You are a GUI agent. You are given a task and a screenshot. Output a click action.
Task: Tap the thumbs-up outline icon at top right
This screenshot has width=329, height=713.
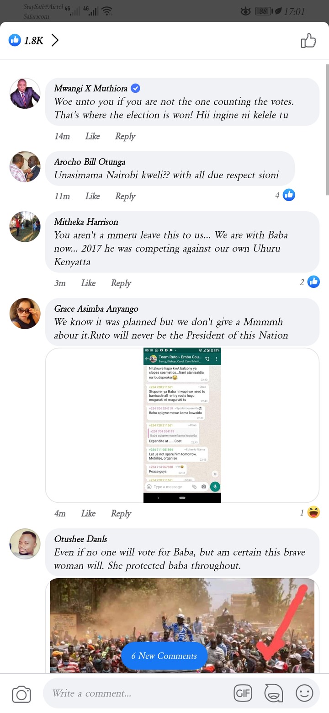point(308,41)
